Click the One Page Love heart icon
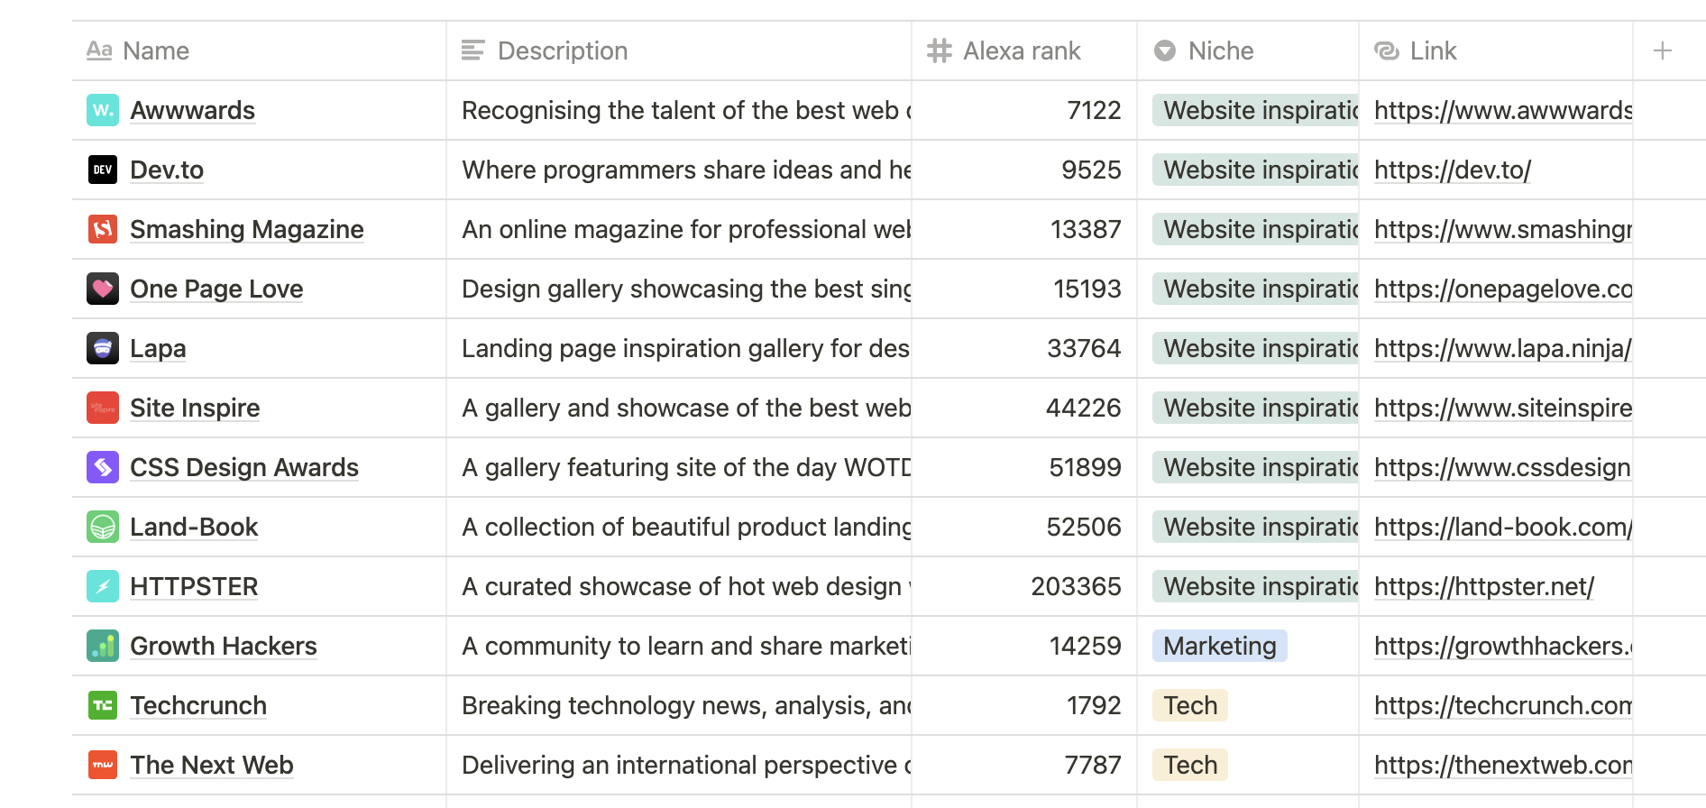The height and width of the screenshot is (808, 1706). (x=103, y=289)
